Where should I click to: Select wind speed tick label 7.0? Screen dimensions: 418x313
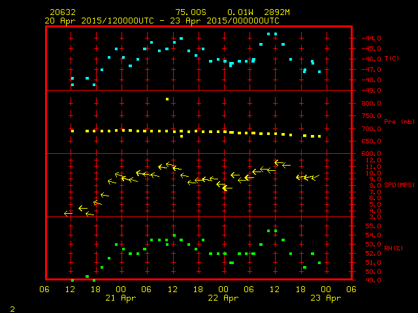375,192
